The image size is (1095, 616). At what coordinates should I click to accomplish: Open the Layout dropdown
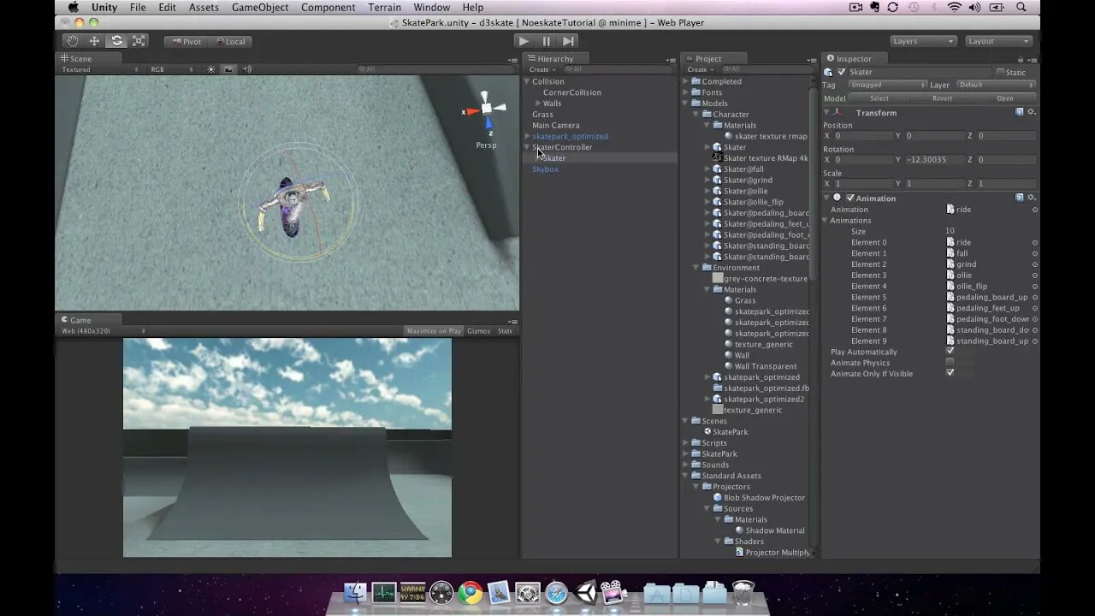click(x=998, y=41)
